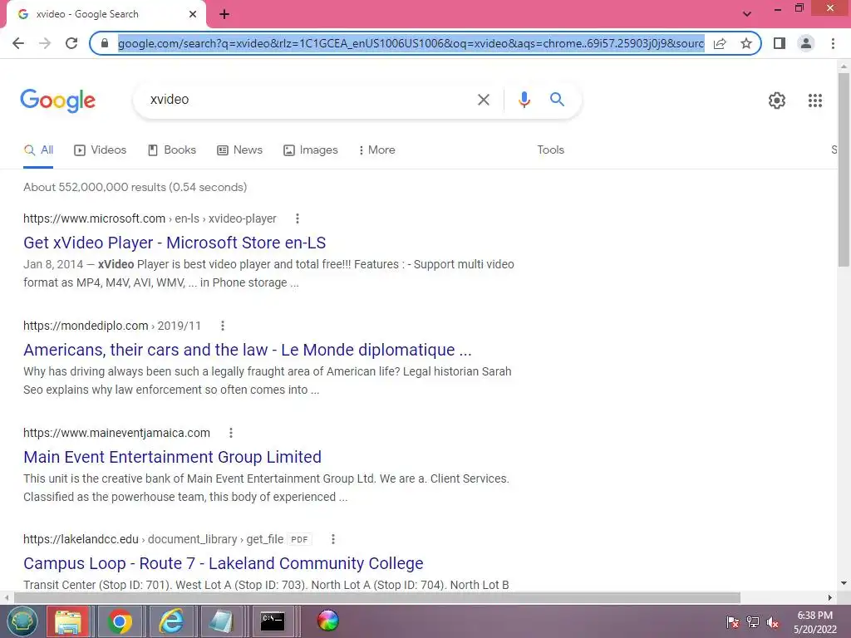The width and height of the screenshot is (851, 638).
Task: Open the Windows Start menu
Action: pyautogui.click(x=22, y=621)
